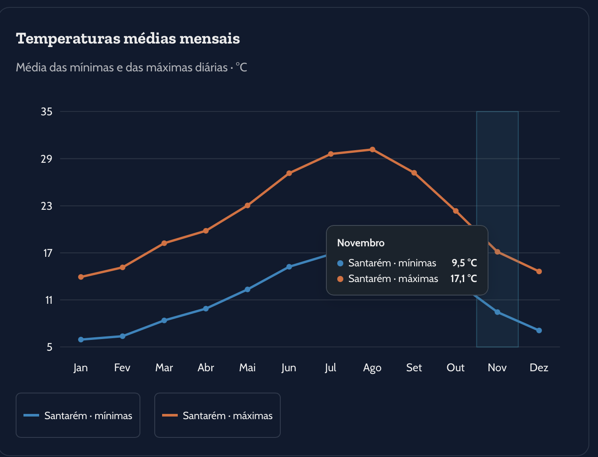
Task: Select the orange máximas point for June
Action: pyautogui.click(x=289, y=173)
